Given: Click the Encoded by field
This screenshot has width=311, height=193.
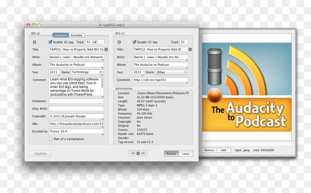Looking at the screenshot, I should coord(76,131).
